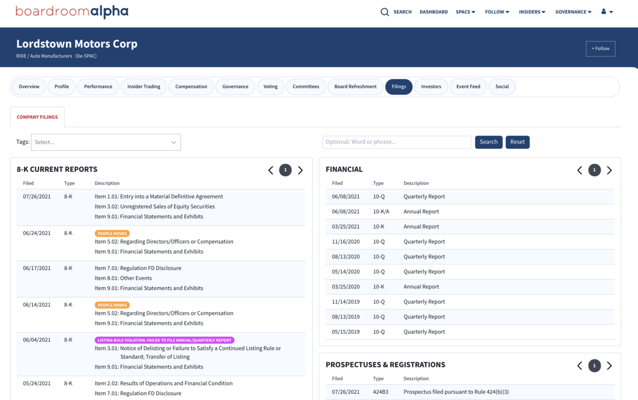Click the previous-page chevron for Financial filings
Screen dimensions: 638x400
579,170
